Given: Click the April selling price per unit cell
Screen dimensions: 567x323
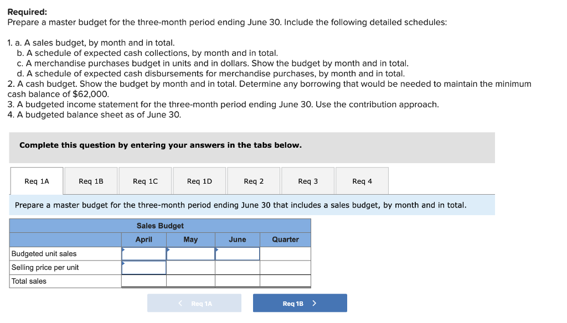Looking at the screenshot, I should tap(144, 268).
